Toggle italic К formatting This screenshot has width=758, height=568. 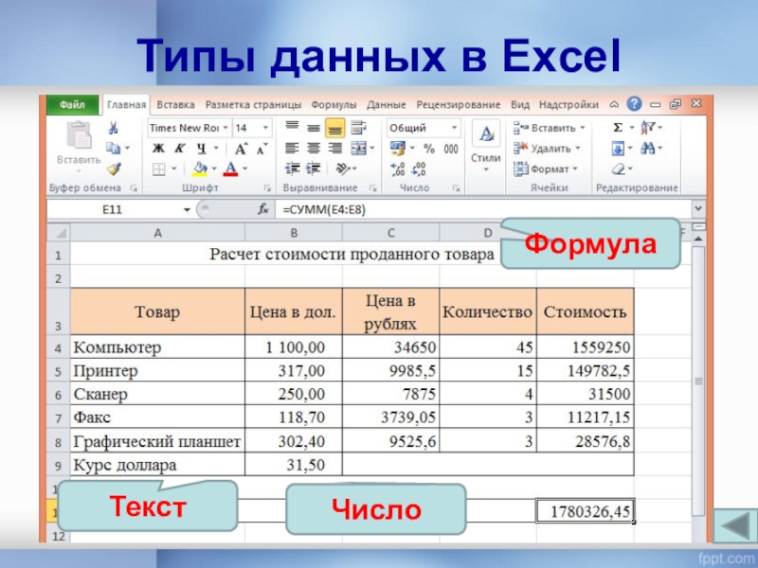coord(179,149)
